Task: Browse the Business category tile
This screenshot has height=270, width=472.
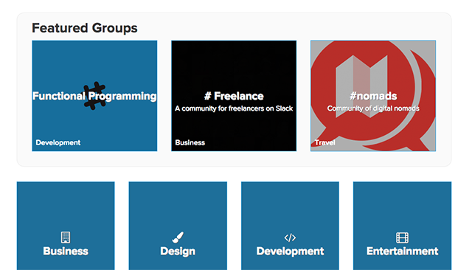Action: [x=66, y=226]
